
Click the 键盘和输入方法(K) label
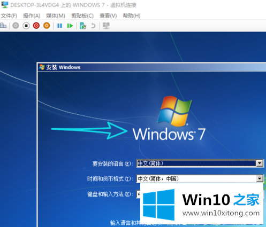(110, 194)
